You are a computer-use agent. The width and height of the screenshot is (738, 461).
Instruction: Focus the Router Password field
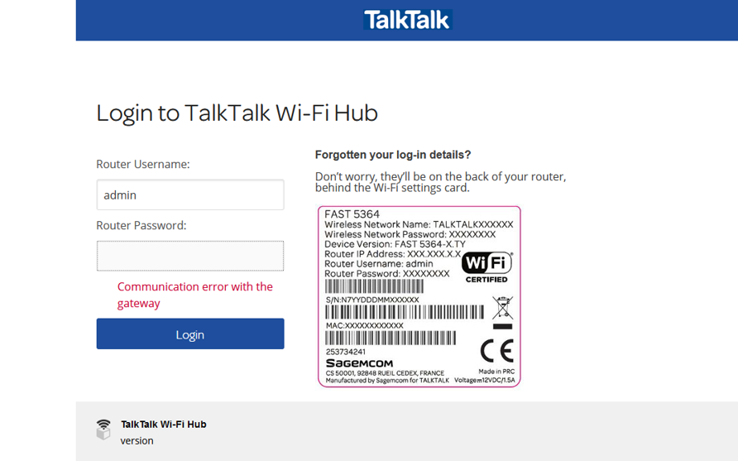(190, 256)
